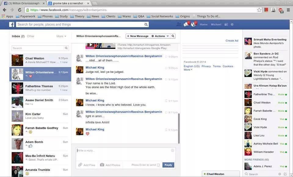Click the conversation vertical scrollbar
The image size is (293, 177).
coord(179,129)
